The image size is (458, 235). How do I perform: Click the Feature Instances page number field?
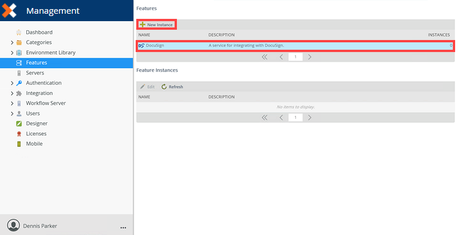click(x=295, y=118)
